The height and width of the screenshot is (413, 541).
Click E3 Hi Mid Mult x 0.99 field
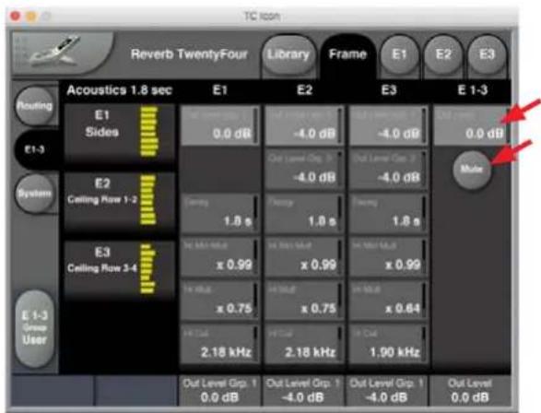click(389, 256)
